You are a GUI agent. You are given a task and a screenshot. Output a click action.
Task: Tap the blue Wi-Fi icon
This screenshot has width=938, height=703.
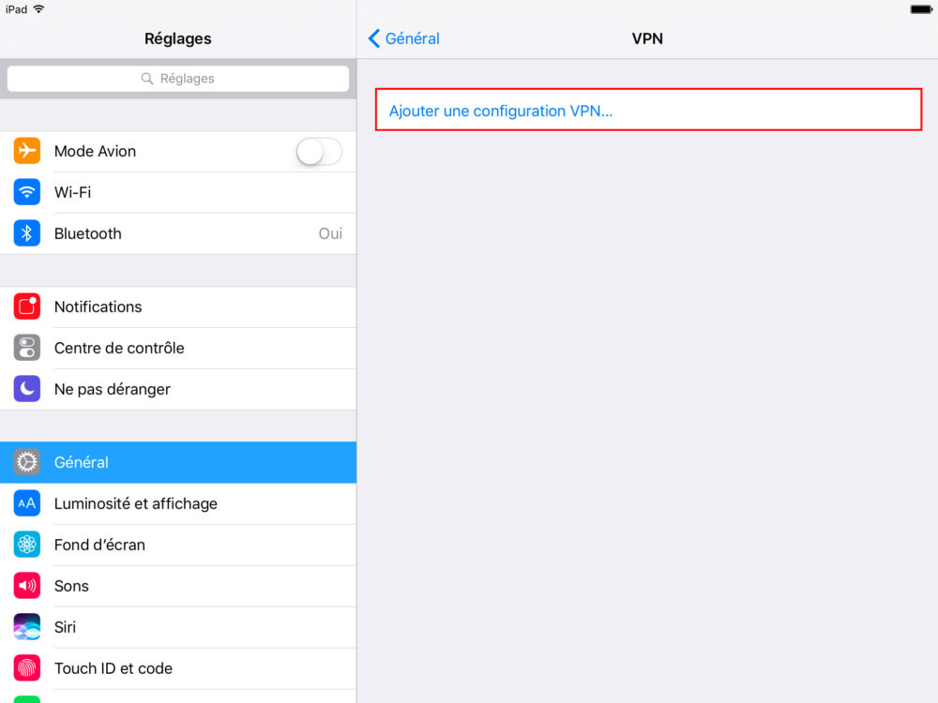27,192
